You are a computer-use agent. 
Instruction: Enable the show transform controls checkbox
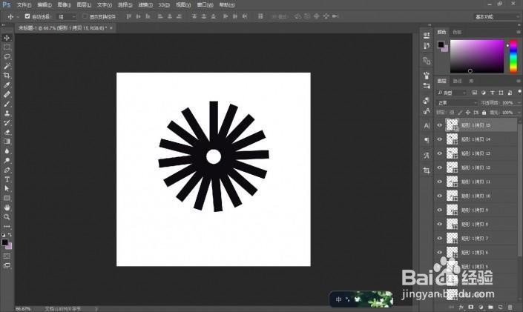[85, 16]
